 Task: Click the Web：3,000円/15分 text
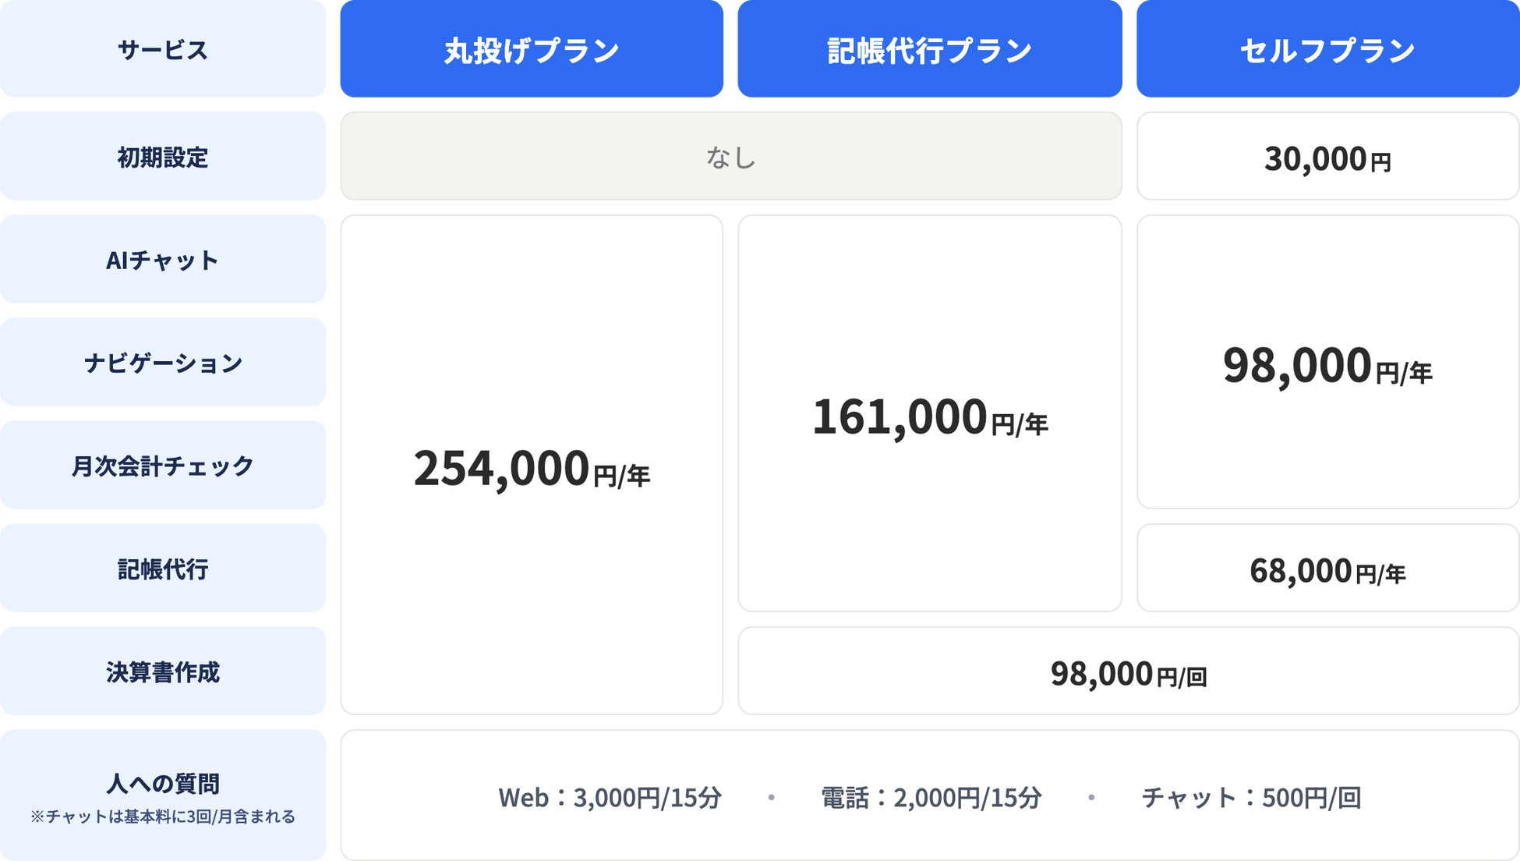610,797
